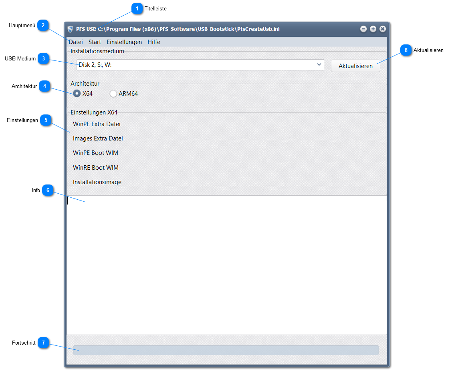This screenshot has width=450, height=371.
Task: Click callout badge 1 beside Titelleiste
Action: pos(137,8)
